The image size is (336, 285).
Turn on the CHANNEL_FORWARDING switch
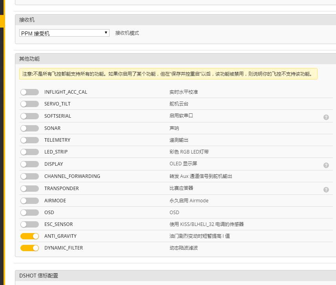29,176
